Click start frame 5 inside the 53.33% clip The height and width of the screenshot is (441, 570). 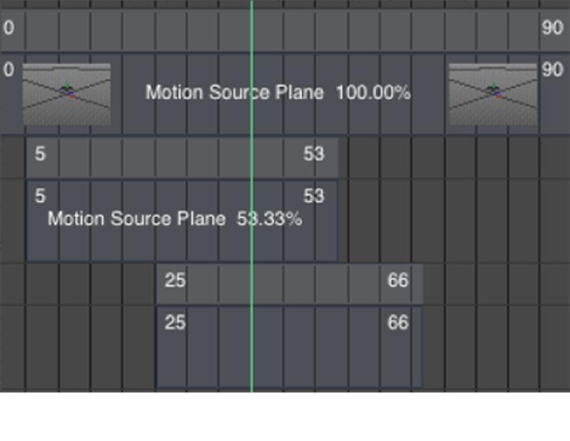pyautogui.click(x=40, y=196)
